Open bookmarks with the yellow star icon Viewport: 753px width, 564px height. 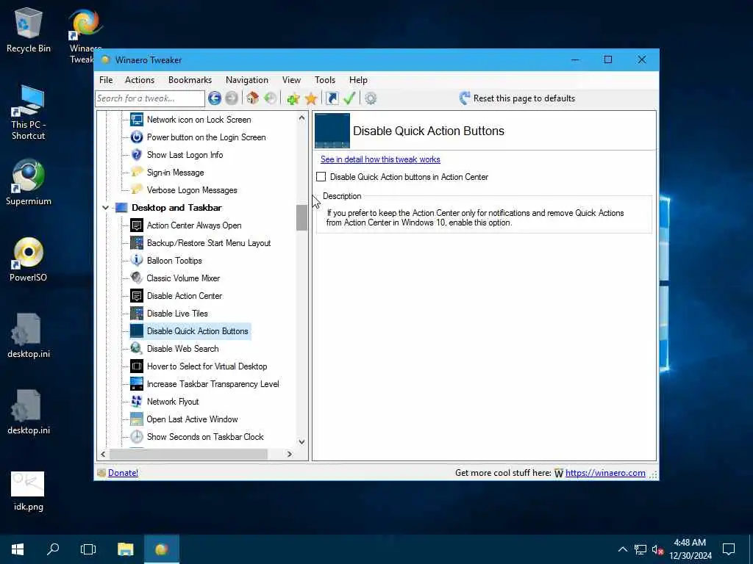click(311, 98)
